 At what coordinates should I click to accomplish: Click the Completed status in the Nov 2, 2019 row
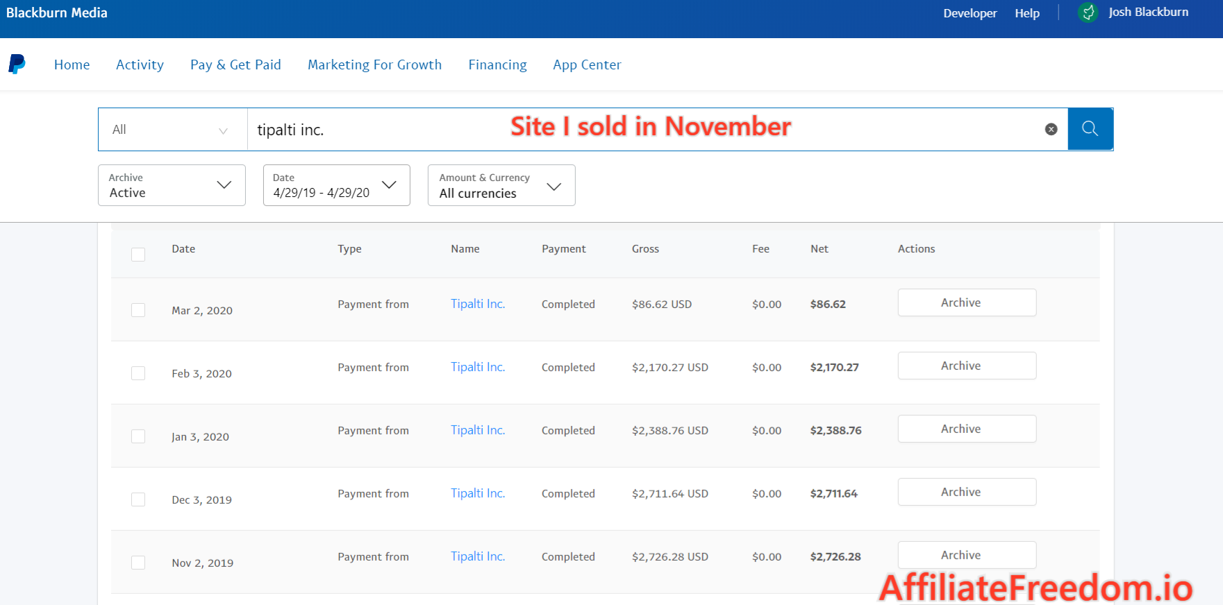point(568,557)
